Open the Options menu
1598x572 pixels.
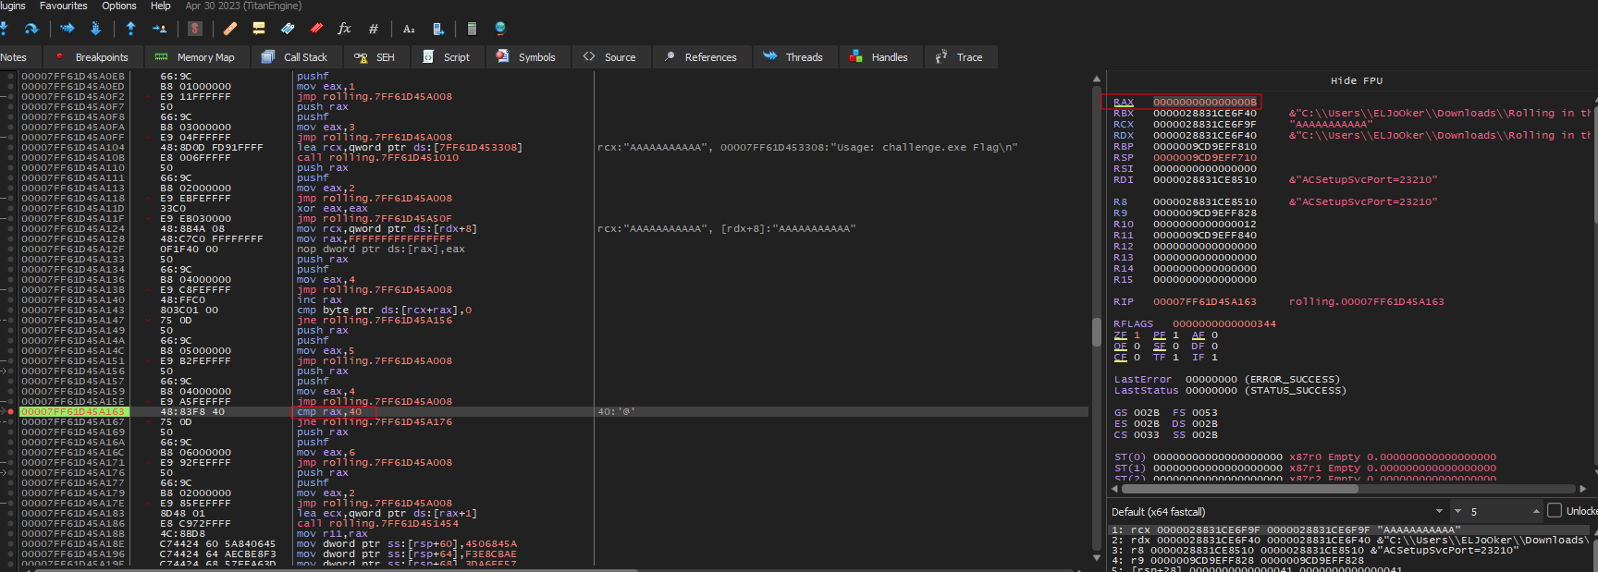[118, 6]
